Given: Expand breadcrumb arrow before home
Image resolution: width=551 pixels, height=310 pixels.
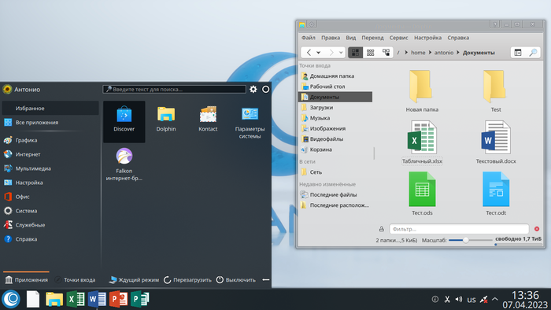Looking at the screenshot, I should pyautogui.click(x=406, y=53).
